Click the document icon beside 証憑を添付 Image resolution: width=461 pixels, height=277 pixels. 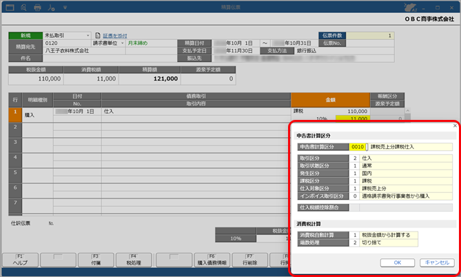98,36
